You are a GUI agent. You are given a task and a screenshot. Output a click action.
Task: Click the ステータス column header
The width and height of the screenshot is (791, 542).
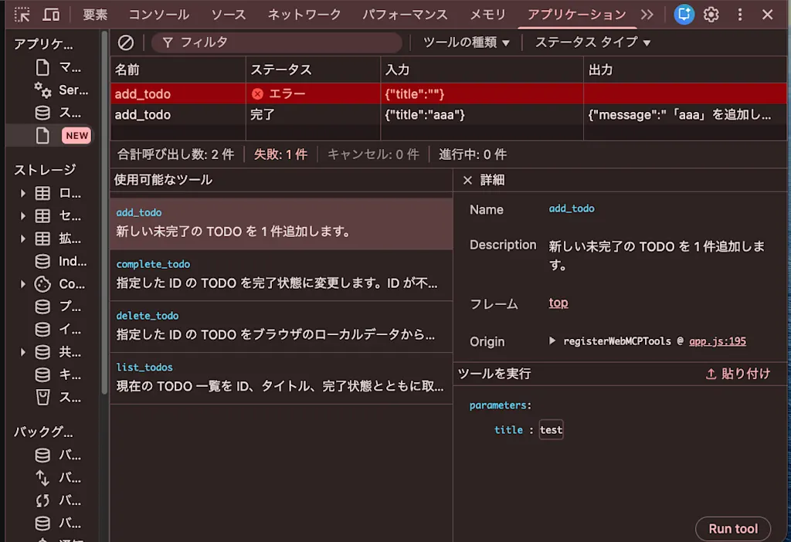tap(313, 69)
